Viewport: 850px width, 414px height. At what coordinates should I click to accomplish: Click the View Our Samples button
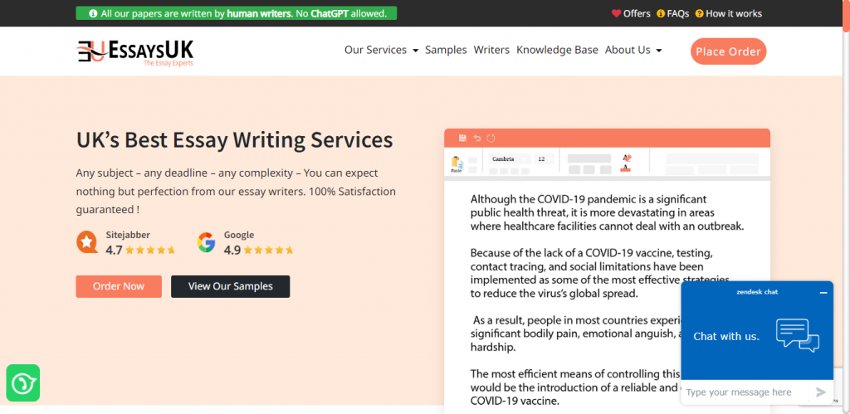(231, 286)
